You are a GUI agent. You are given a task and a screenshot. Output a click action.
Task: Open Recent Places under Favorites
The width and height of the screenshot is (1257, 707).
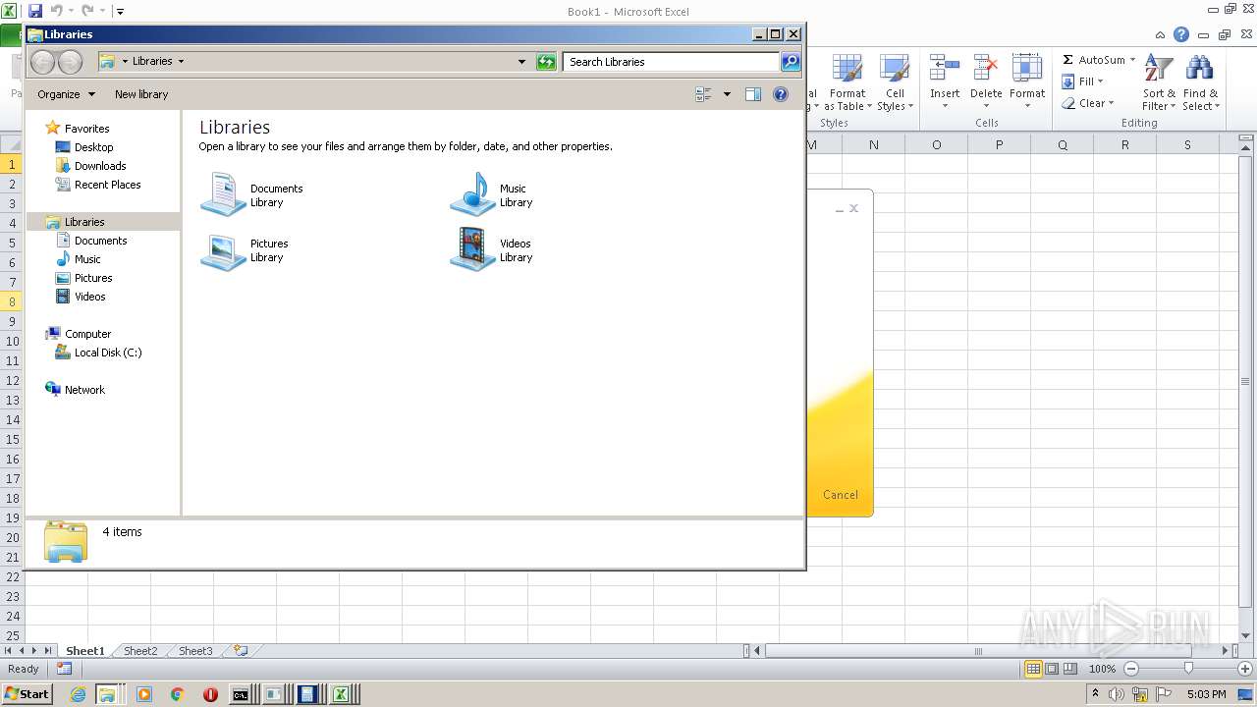107,185
